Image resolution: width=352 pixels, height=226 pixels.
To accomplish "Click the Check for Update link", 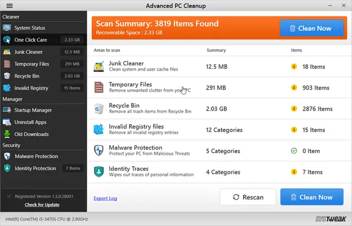I will 42,205.
